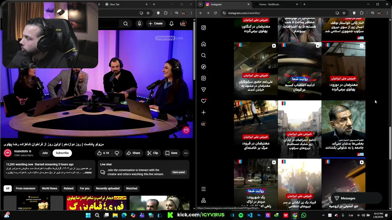Open YouTube Create menu
The height and width of the screenshot is (220, 392).
point(156,24)
